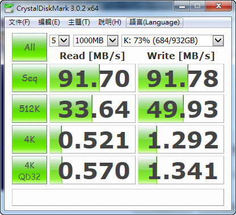
Task: Click the Read [MB/s] column header
Action: tap(92, 56)
